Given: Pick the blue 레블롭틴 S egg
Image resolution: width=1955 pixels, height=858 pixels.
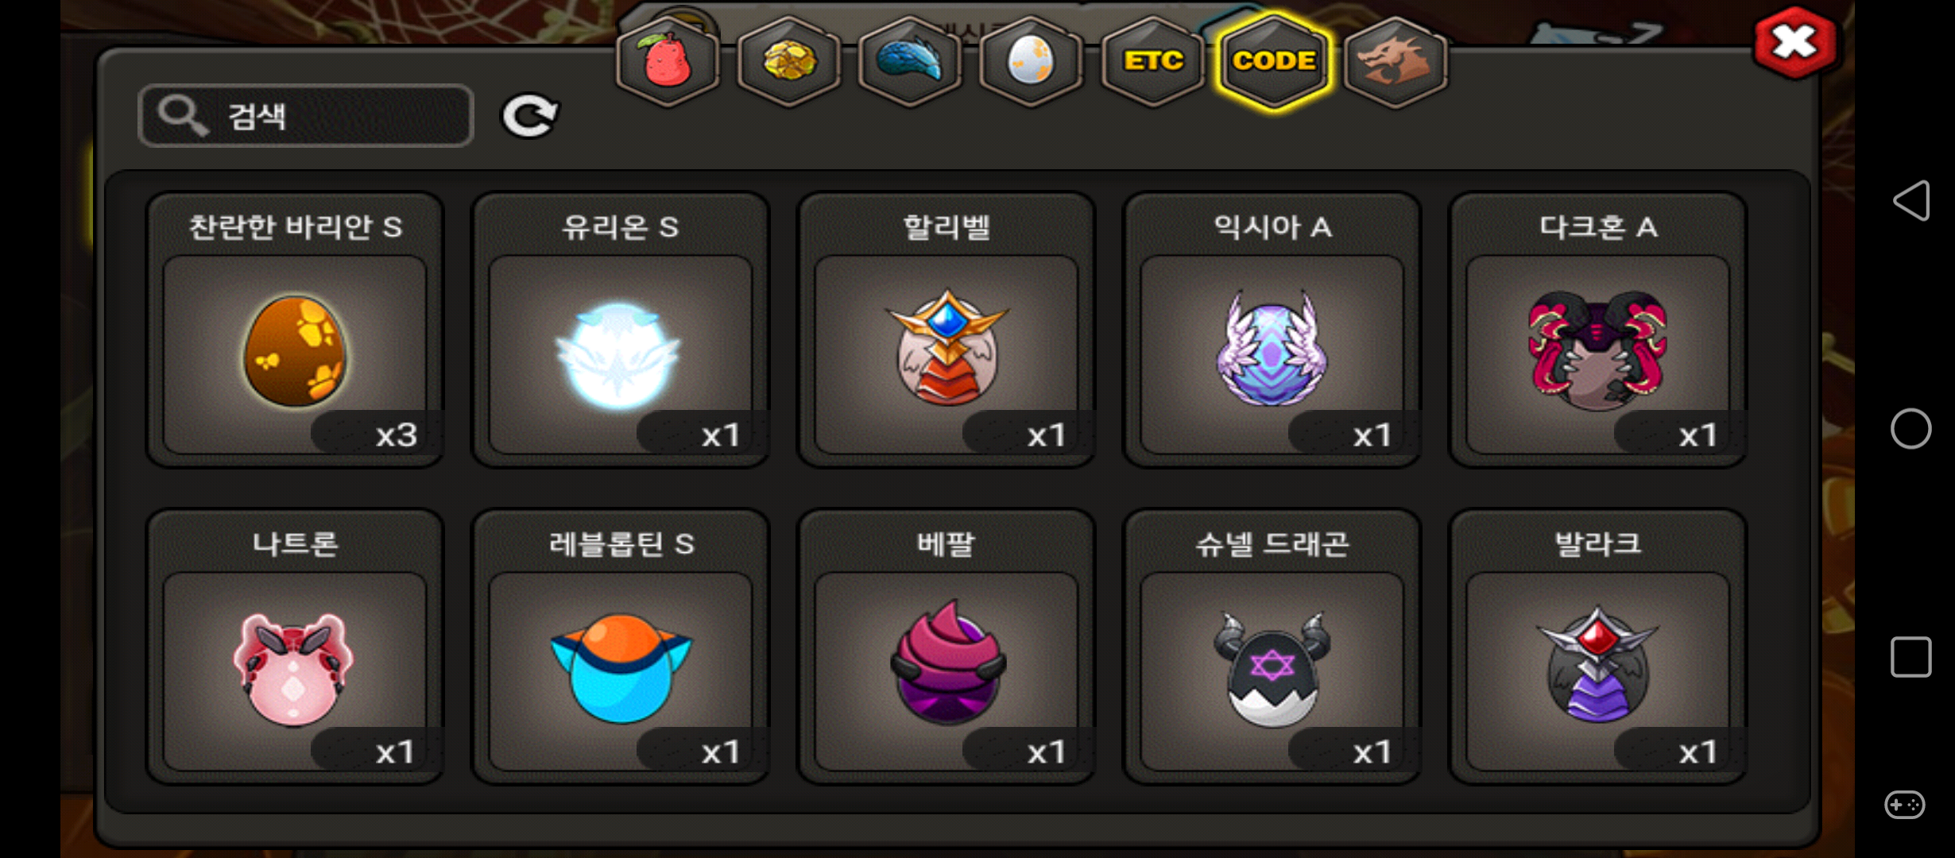Looking at the screenshot, I should (x=621, y=647).
